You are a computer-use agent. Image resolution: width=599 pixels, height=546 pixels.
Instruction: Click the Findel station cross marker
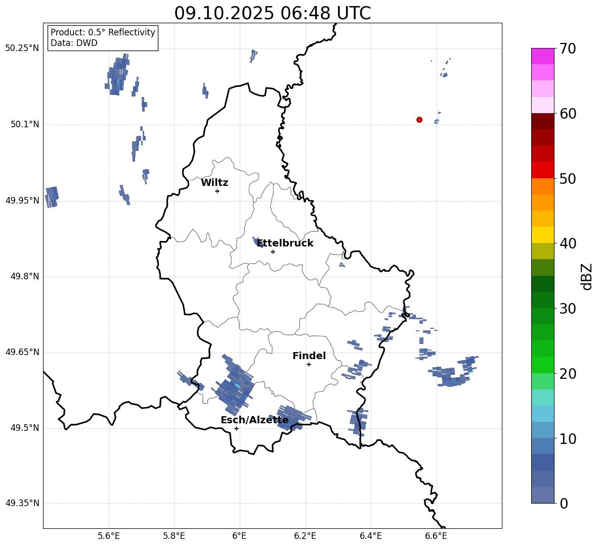(309, 365)
